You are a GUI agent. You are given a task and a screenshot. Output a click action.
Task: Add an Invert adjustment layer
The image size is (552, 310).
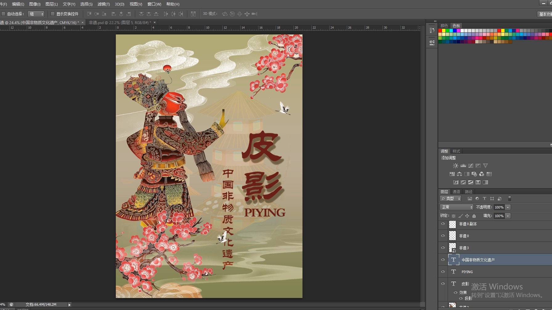click(x=456, y=182)
